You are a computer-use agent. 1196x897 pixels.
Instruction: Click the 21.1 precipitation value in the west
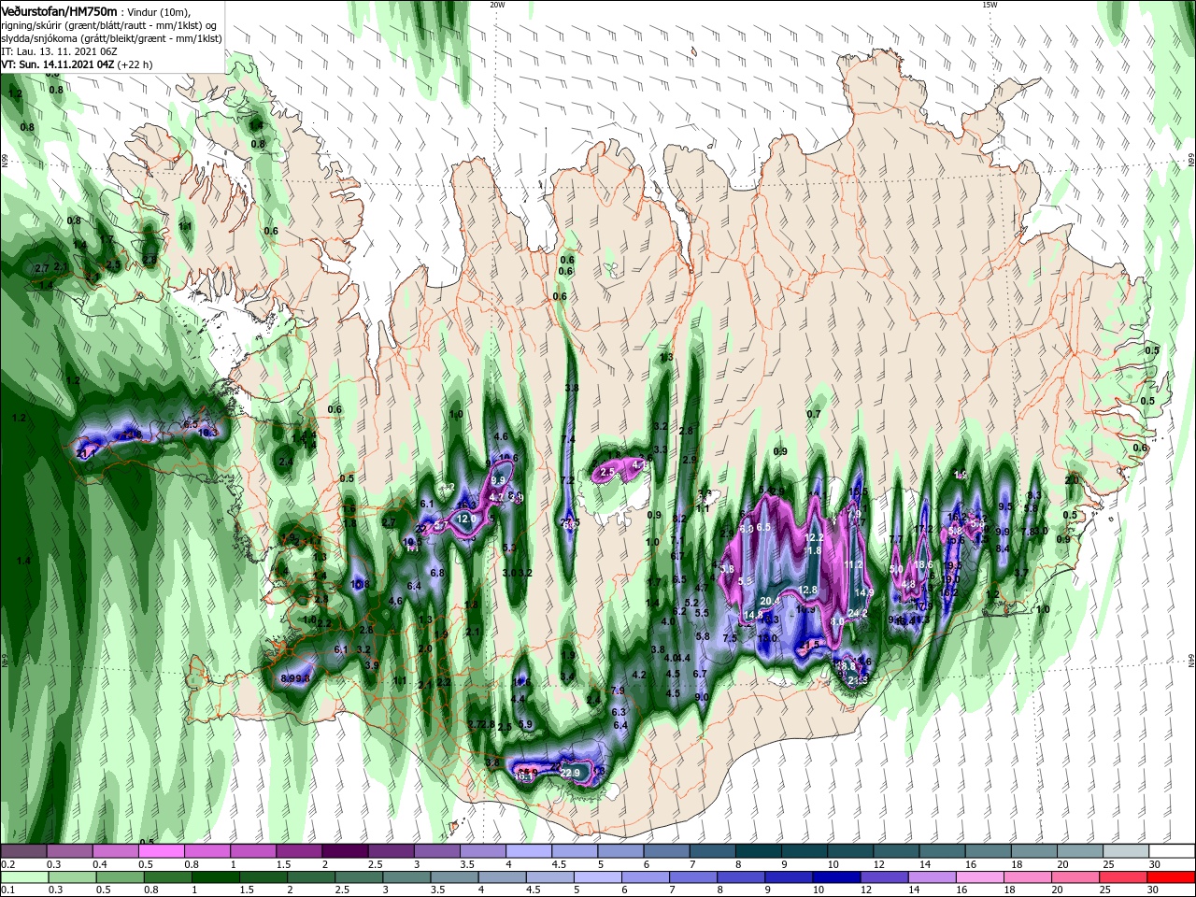click(x=86, y=454)
